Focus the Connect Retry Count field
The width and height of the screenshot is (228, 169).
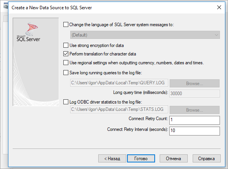195,120
